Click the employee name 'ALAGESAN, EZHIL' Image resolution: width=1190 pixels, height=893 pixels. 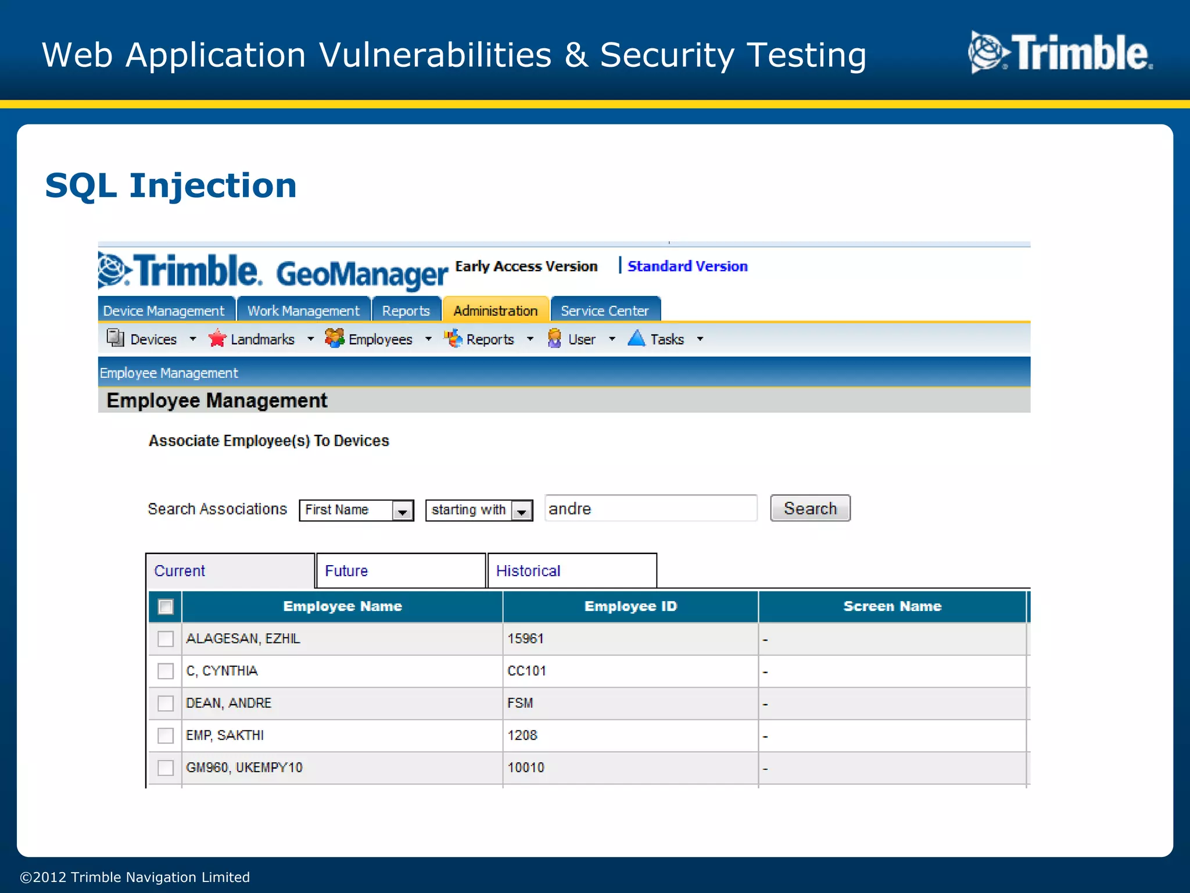point(243,639)
